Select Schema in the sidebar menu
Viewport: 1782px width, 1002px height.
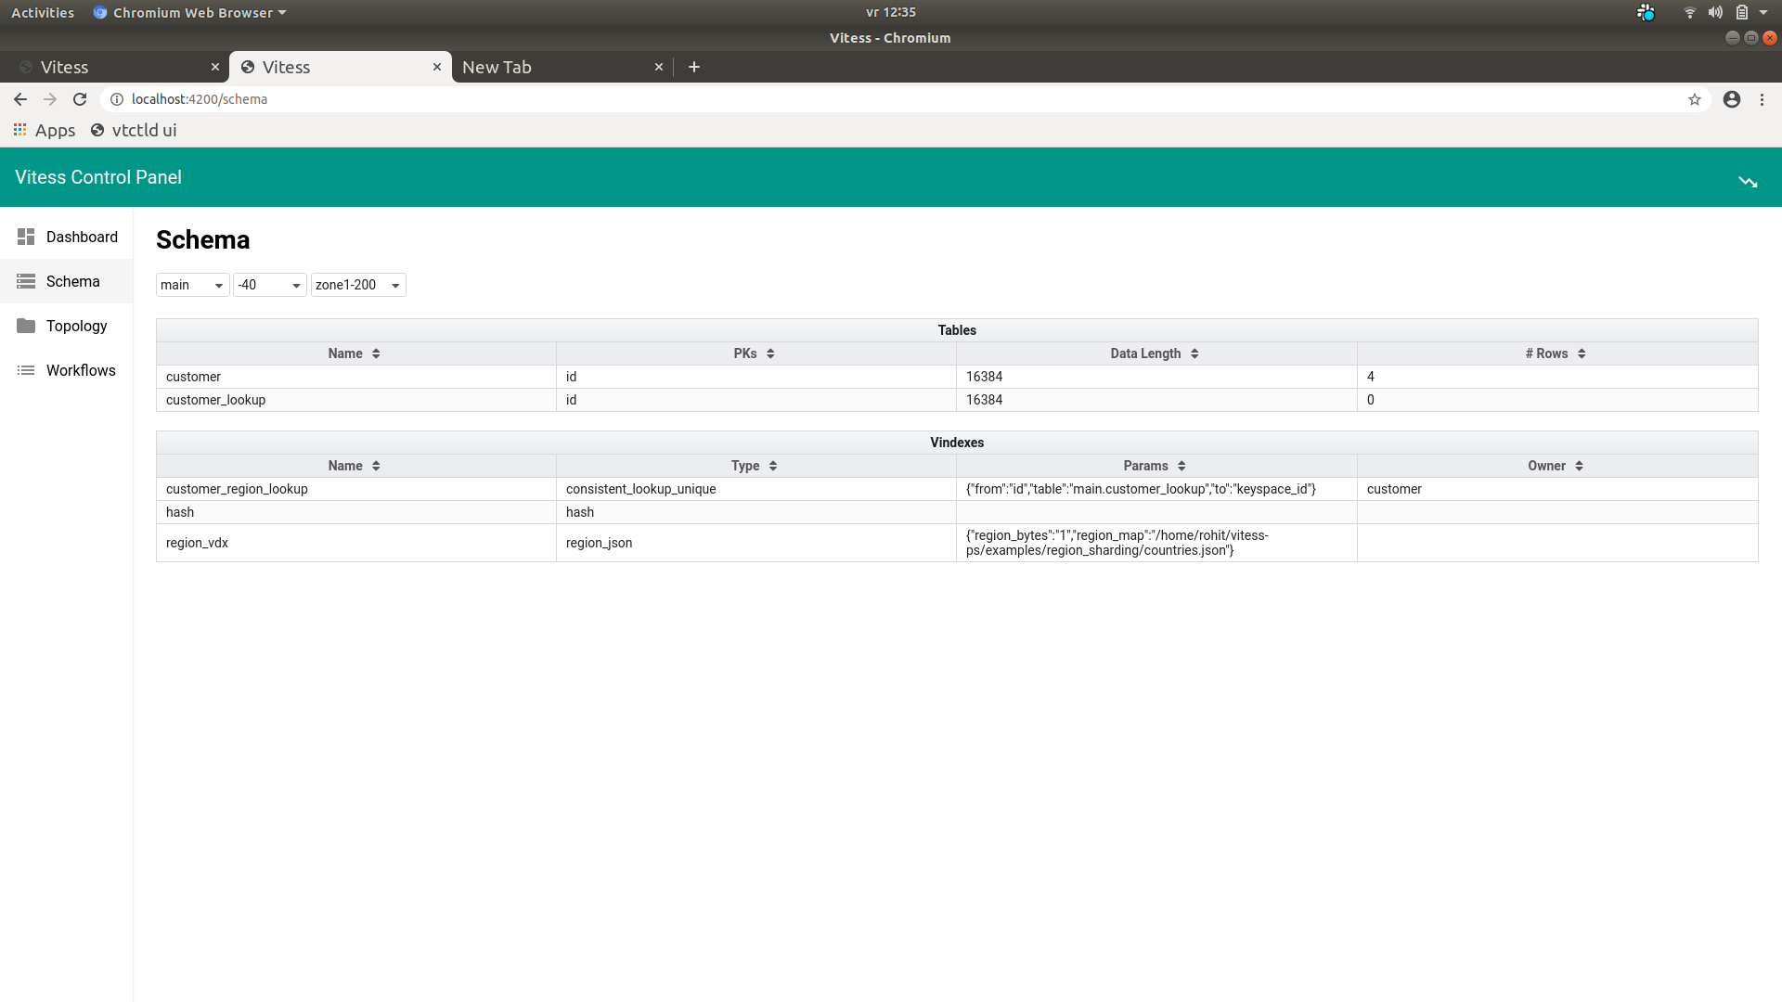(72, 281)
